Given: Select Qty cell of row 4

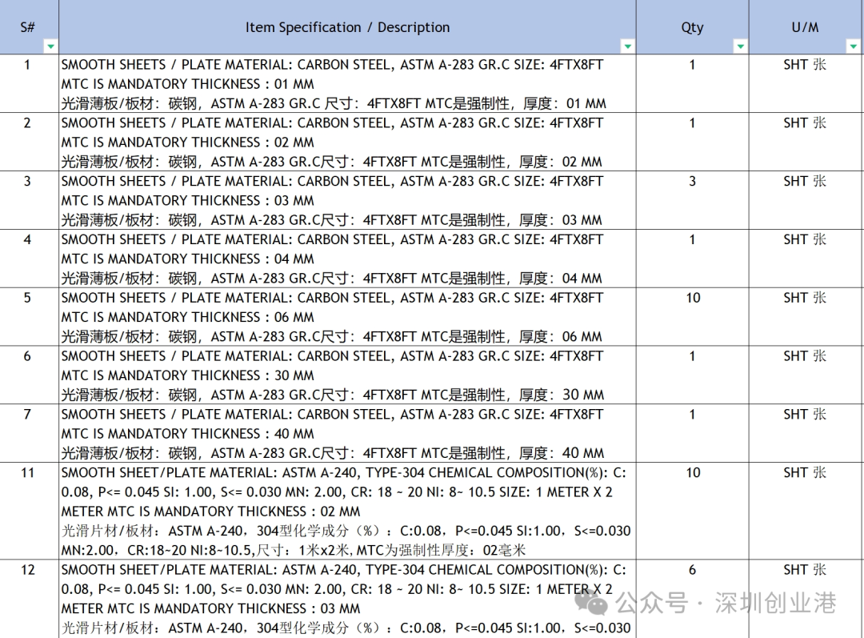Looking at the screenshot, I should (x=692, y=258).
